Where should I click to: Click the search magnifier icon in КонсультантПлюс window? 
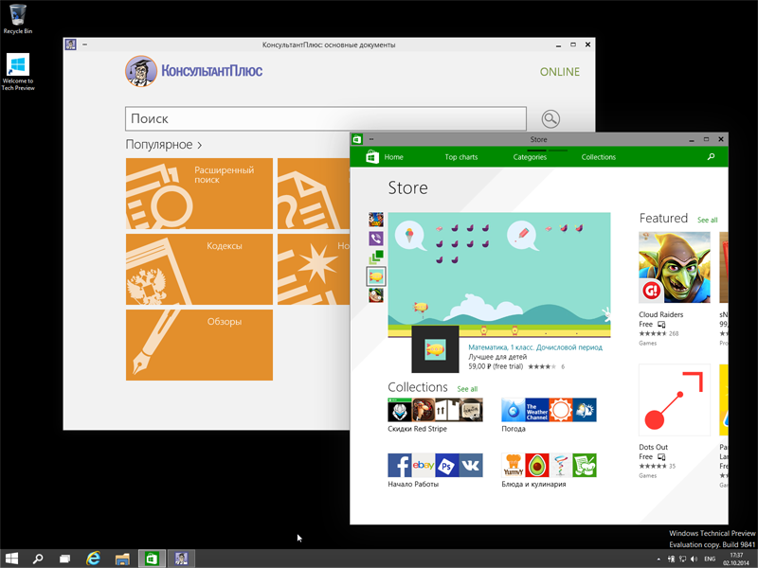coord(550,119)
